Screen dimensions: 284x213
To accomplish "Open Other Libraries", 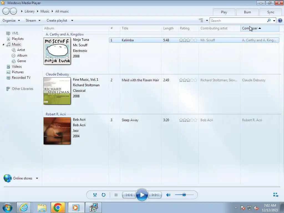I will click(22, 89).
